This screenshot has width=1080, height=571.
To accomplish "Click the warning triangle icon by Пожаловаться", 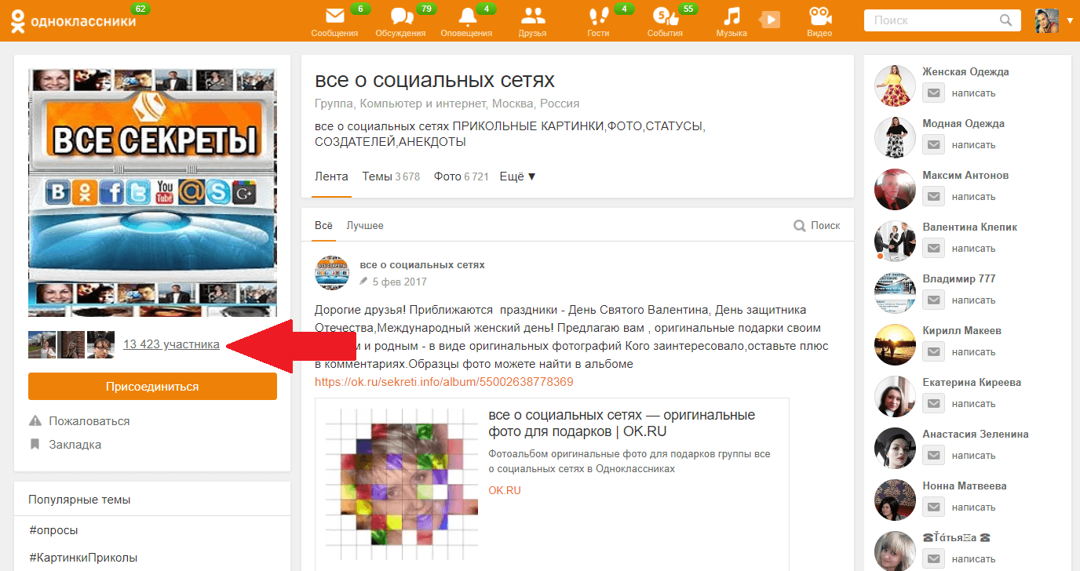I will (x=35, y=420).
